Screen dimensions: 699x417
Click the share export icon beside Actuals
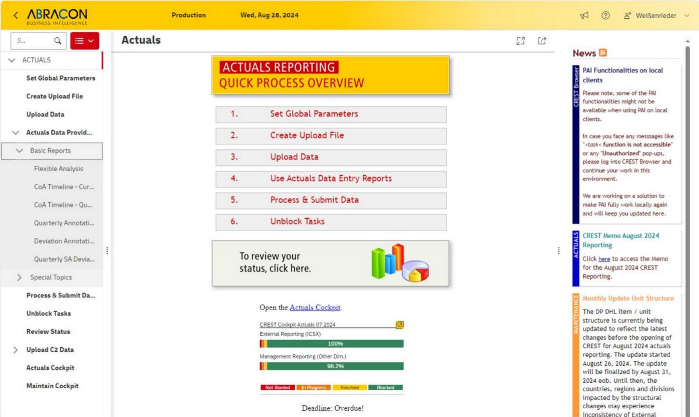pos(542,41)
